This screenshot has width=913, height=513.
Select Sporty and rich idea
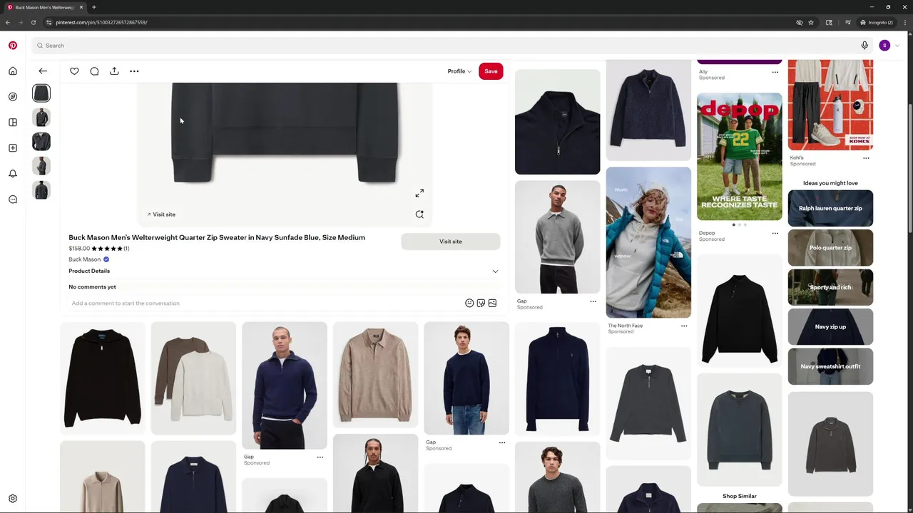(x=830, y=287)
